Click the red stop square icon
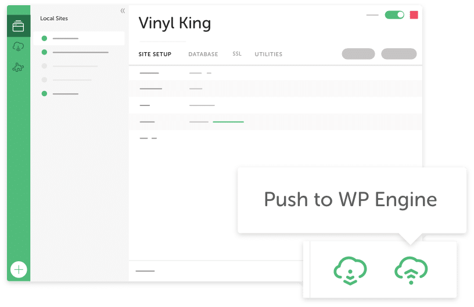The height and width of the screenshot is (307, 474). 414,15
